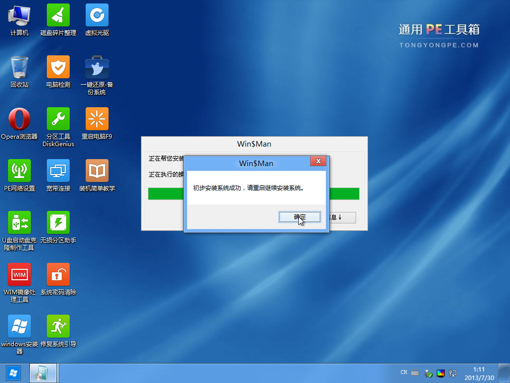Launch WIM镜像处理工具 icon
The image size is (510, 383).
click(x=19, y=283)
